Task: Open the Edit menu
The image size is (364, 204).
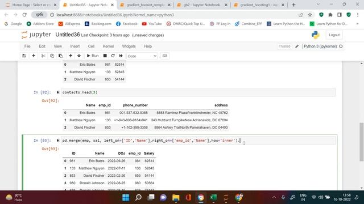Action: tap(42, 46)
